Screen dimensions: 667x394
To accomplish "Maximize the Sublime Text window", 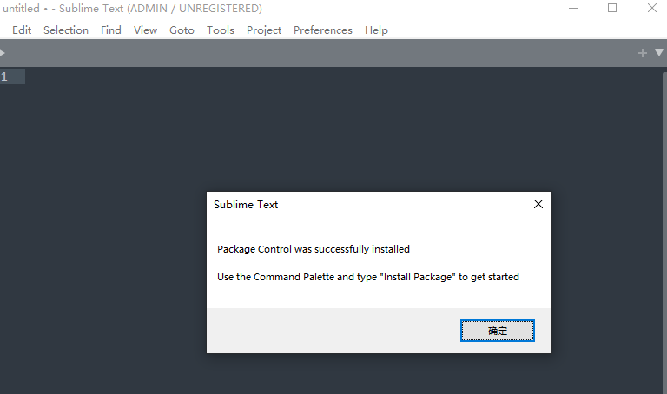I will [612, 9].
